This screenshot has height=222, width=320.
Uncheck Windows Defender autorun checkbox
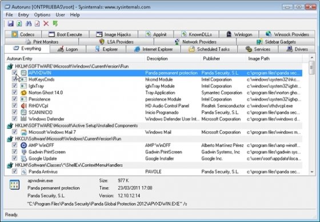pyautogui.click(x=14, y=118)
